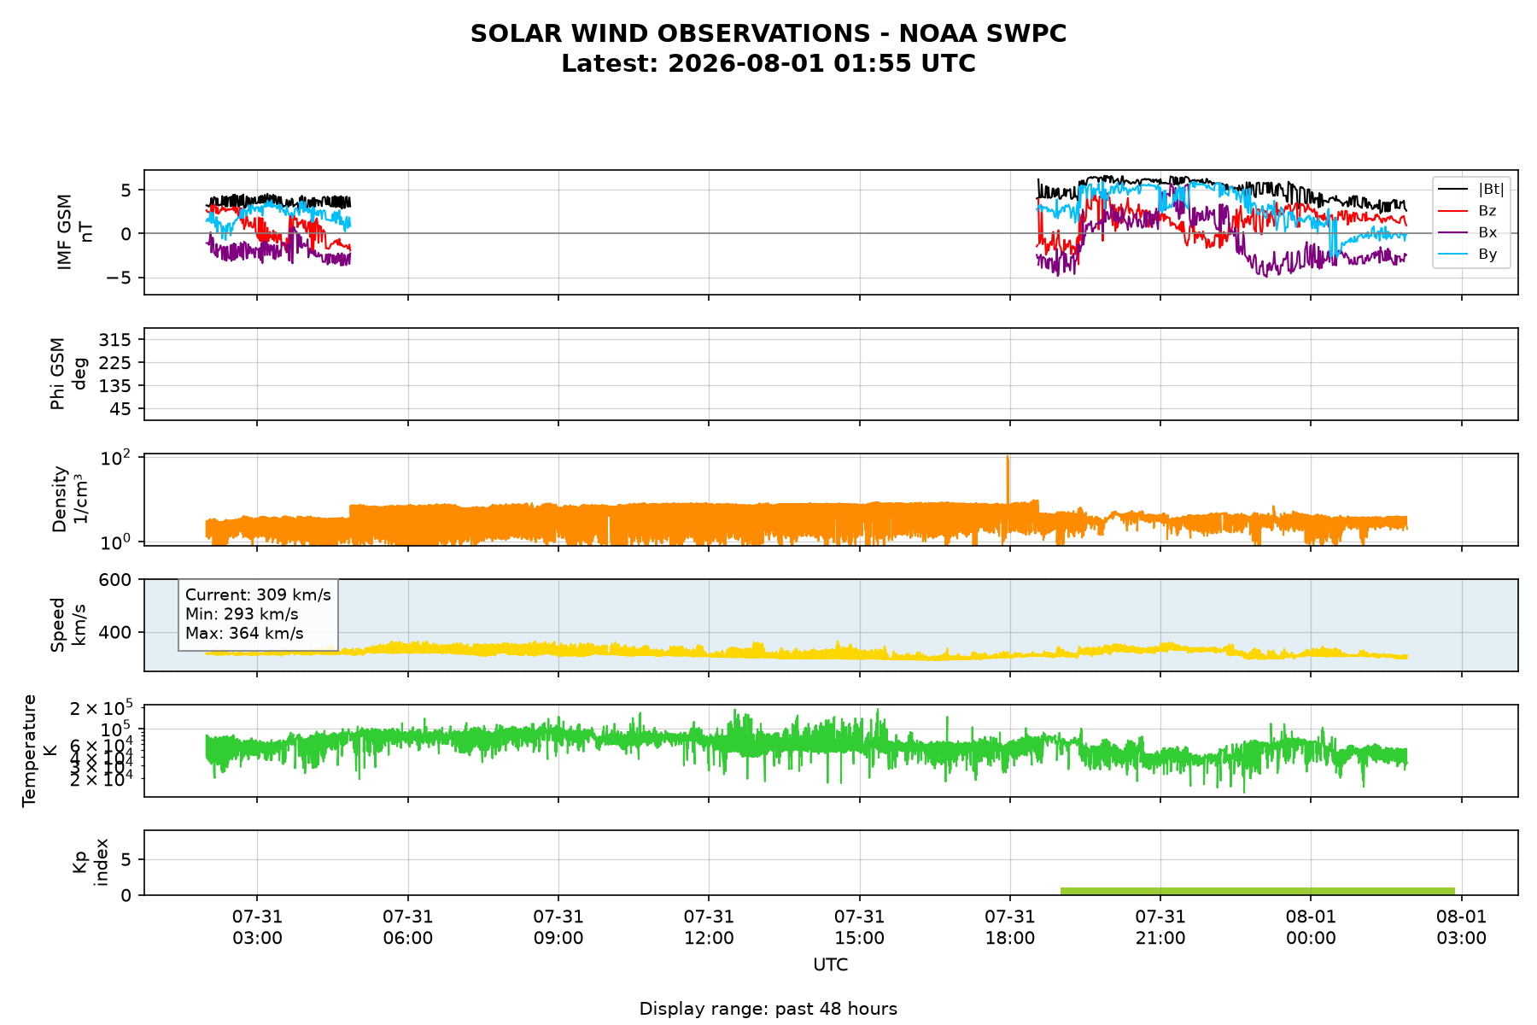Click the Solar Wind Observations title
The image size is (1537, 1025).
768,33
